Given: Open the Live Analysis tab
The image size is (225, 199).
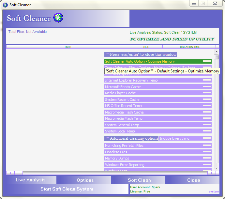Looking at the screenshot, I should click(31, 180).
